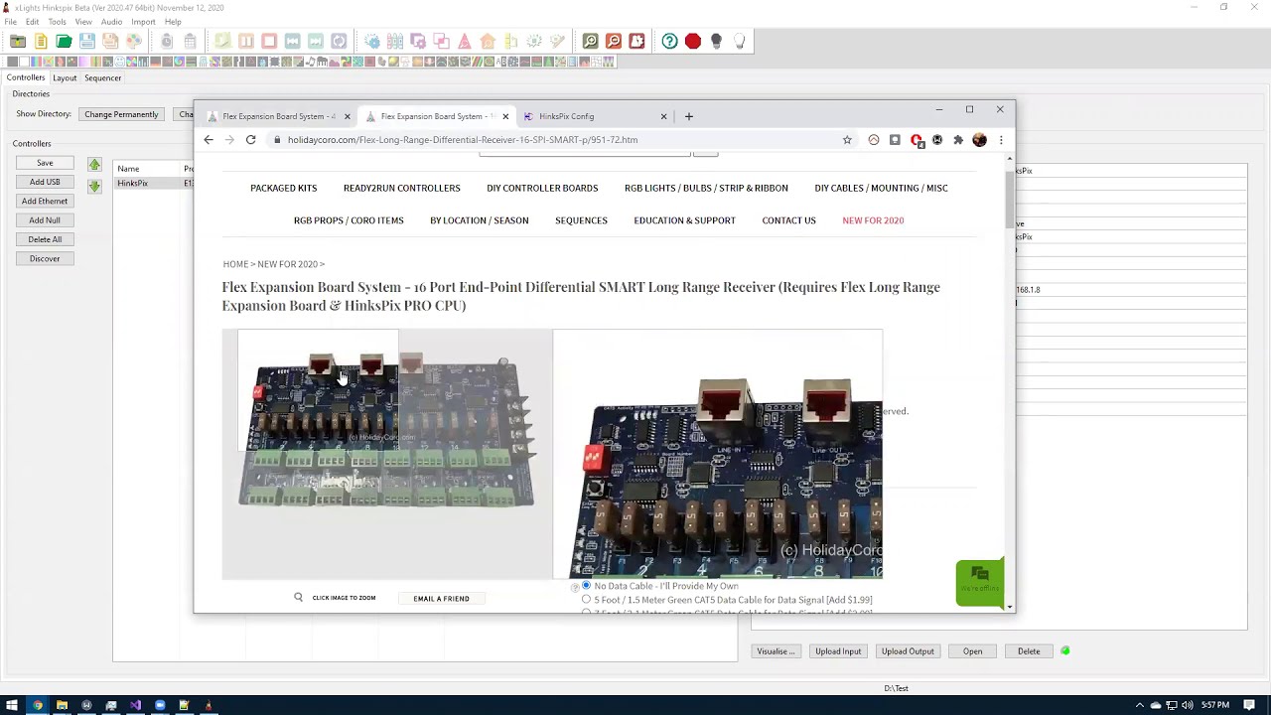Select HinksPix row in controller list
This screenshot has height=715, width=1271.
click(154, 183)
